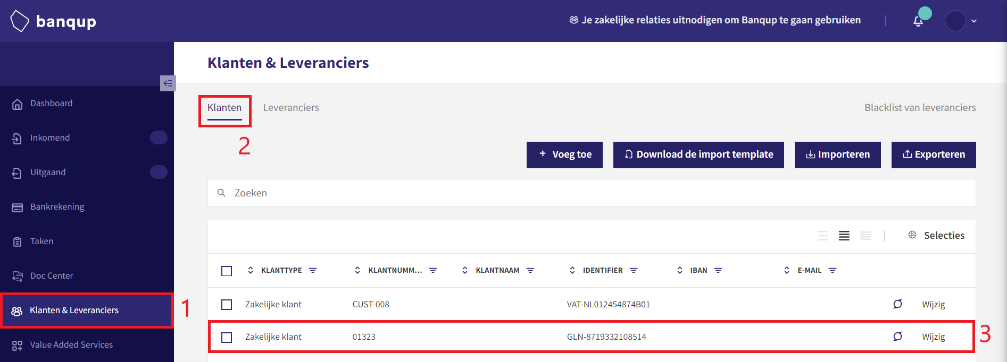
Task: Open Dashboard in the sidebar
Action: coord(51,103)
